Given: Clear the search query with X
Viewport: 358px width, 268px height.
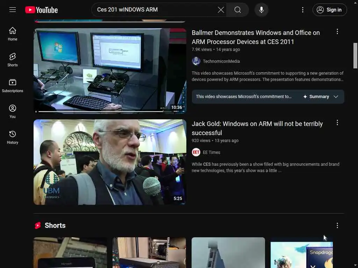Looking at the screenshot, I should click(x=221, y=10).
